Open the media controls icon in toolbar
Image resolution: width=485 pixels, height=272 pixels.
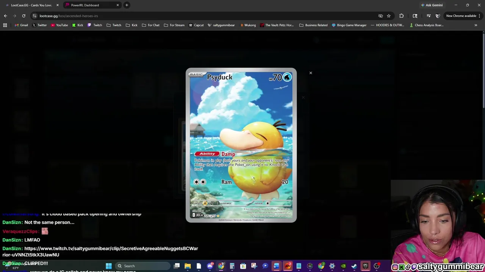(x=429, y=16)
